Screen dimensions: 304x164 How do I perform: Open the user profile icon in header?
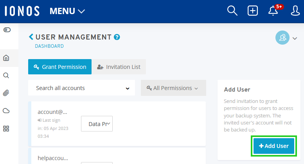click(x=295, y=11)
